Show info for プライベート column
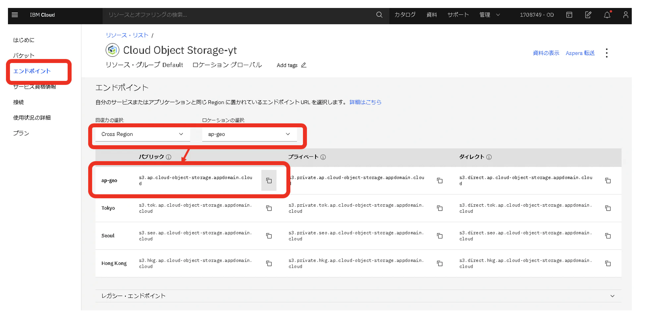The width and height of the screenshot is (649, 315). point(323,157)
